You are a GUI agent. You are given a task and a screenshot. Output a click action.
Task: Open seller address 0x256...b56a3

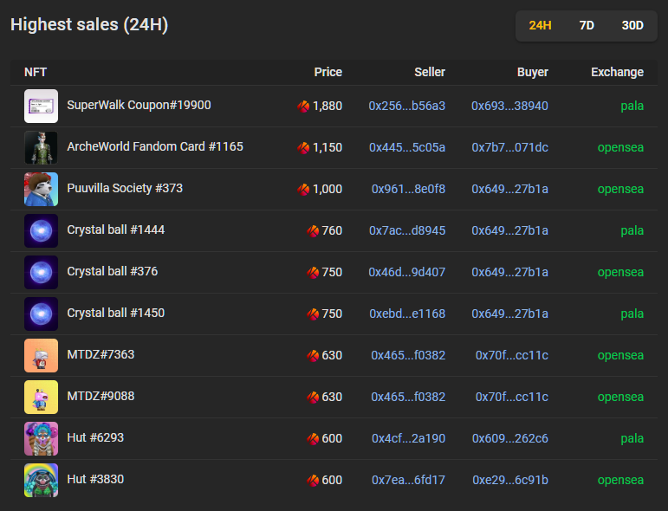(407, 106)
